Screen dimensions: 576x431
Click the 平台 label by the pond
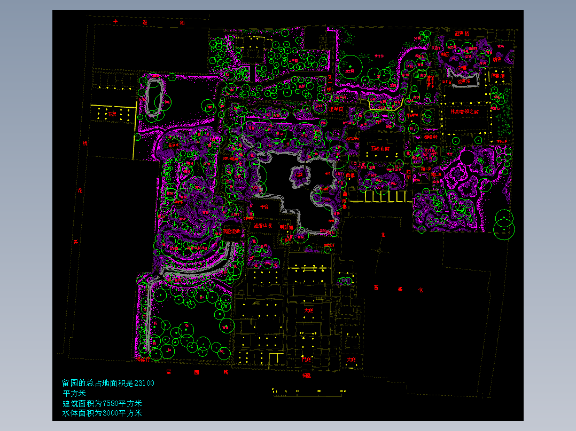(264, 207)
